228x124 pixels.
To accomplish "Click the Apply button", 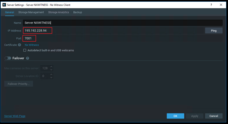I will coord(195,116).
